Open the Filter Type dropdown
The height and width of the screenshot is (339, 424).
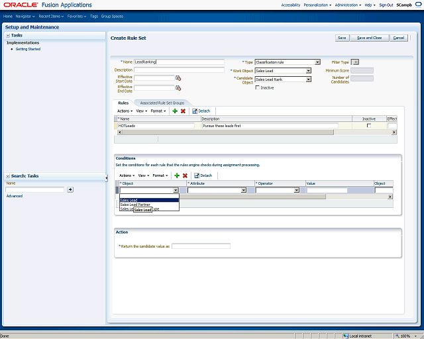pos(356,62)
